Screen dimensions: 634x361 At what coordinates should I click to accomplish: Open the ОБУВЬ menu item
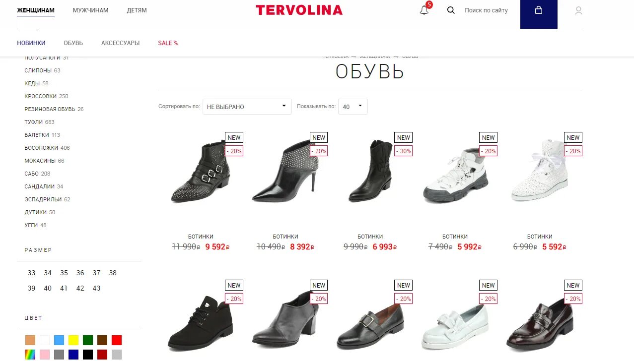[x=73, y=43]
